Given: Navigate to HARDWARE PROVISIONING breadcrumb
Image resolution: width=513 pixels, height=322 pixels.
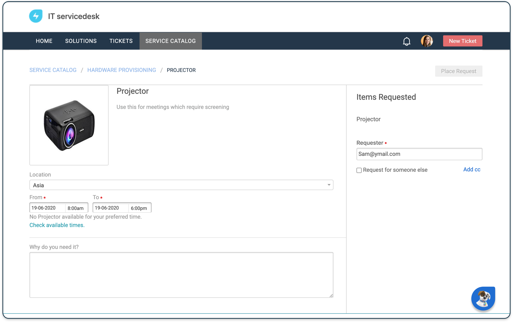Looking at the screenshot, I should (121, 70).
